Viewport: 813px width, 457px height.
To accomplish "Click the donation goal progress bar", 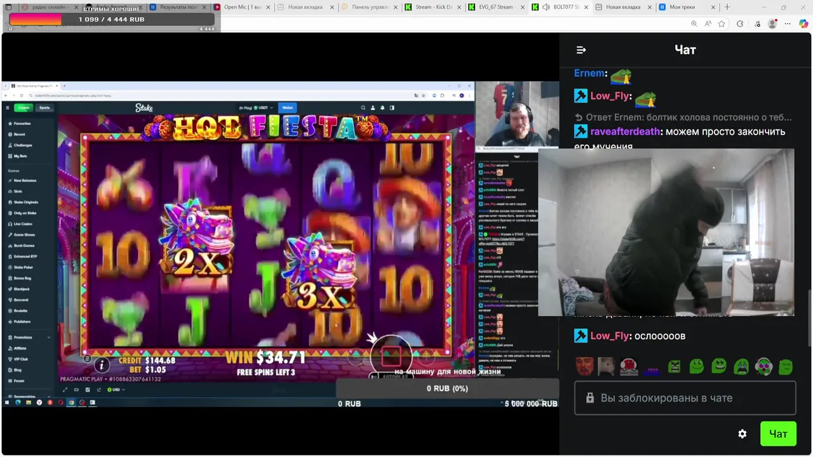I will tap(111, 20).
